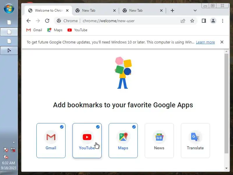Open the profile avatar button
Image resolution: width=233 pixels, height=175 pixels.
point(213,21)
